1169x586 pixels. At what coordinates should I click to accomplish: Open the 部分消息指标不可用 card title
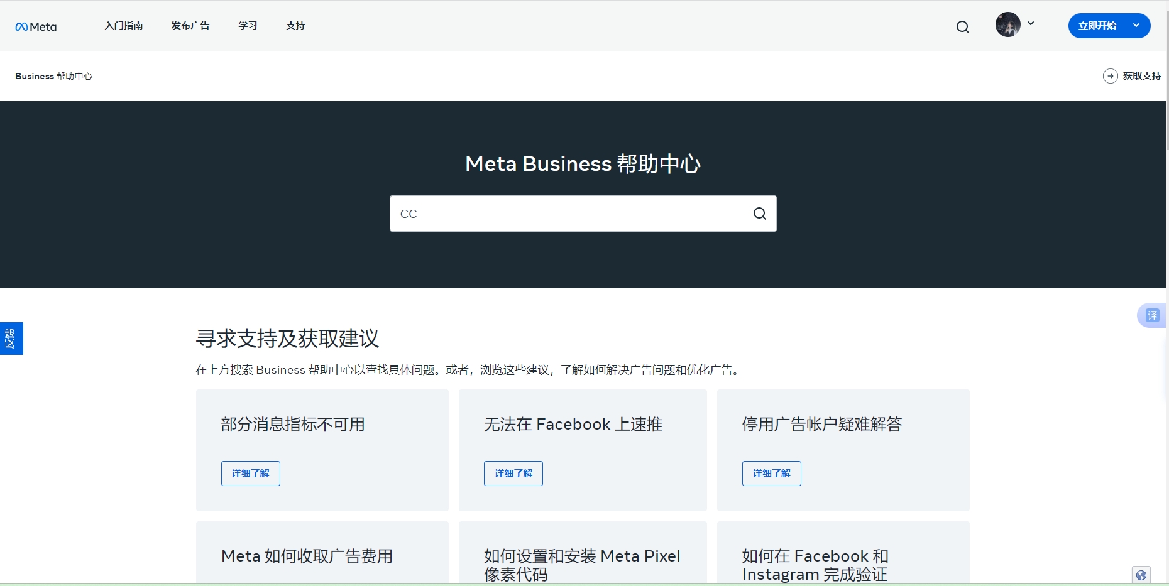(293, 425)
